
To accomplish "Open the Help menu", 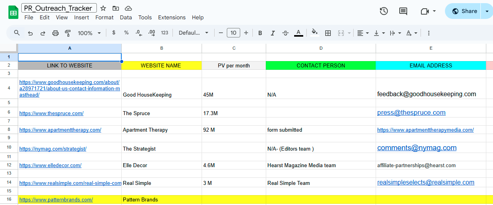I will pyautogui.click(x=198, y=17).
